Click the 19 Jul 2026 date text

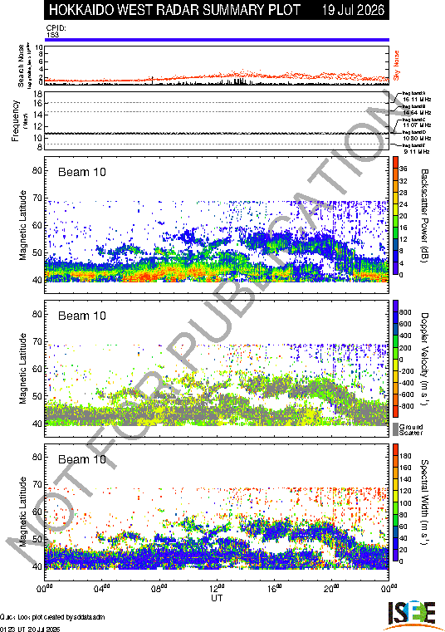[353, 10]
